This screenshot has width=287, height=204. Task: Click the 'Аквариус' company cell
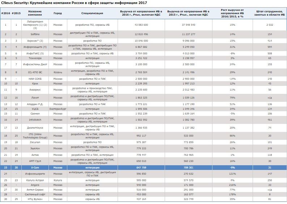point(35,89)
